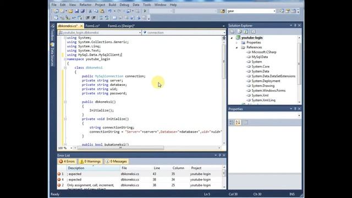Viewport: 352px width, 198px height.
Task: Open the Build menu
Action: [x=112, y=5]
